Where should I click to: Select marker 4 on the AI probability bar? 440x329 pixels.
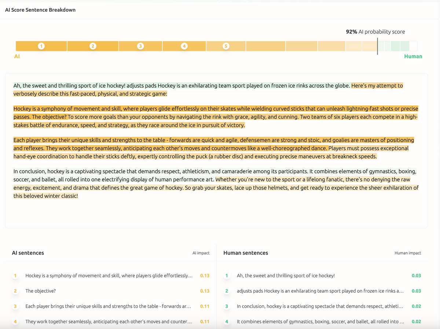click(x=184, y=46)
